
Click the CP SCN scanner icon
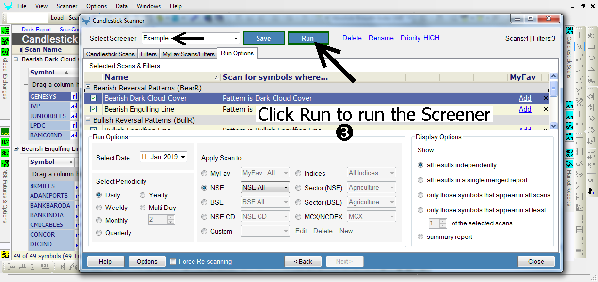[569, 104]
